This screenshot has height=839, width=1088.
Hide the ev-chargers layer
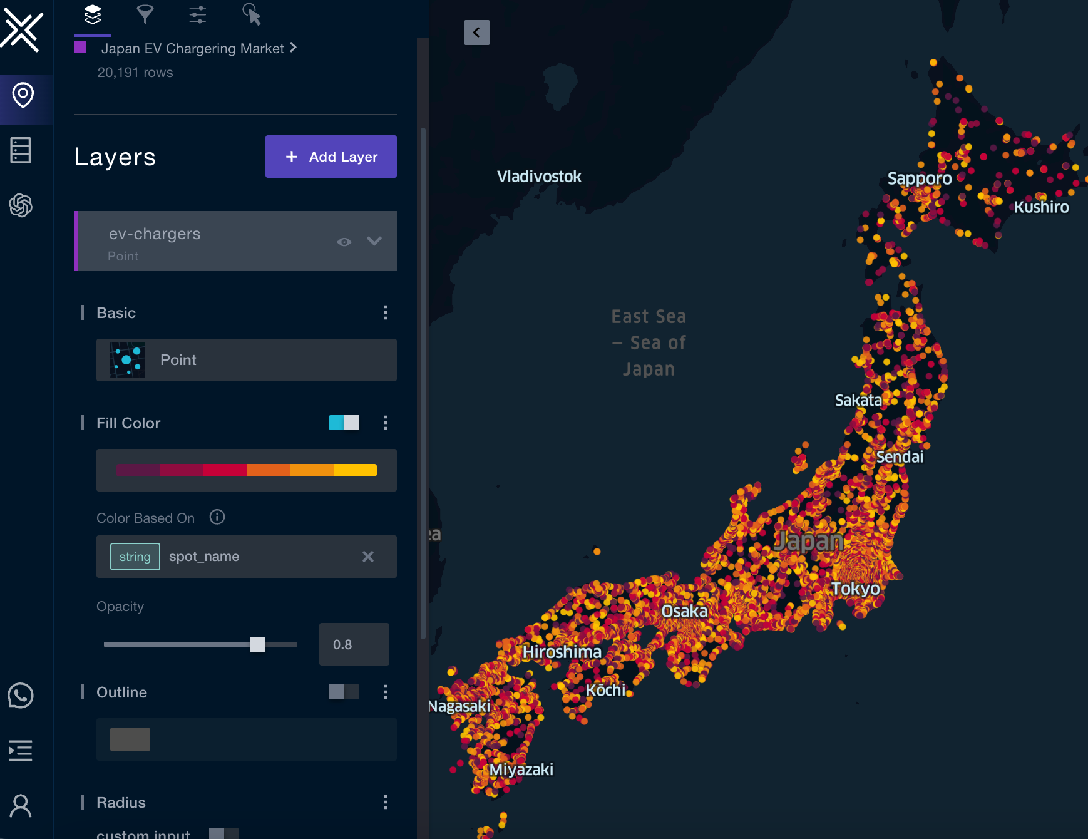click(x=344, y=241)
